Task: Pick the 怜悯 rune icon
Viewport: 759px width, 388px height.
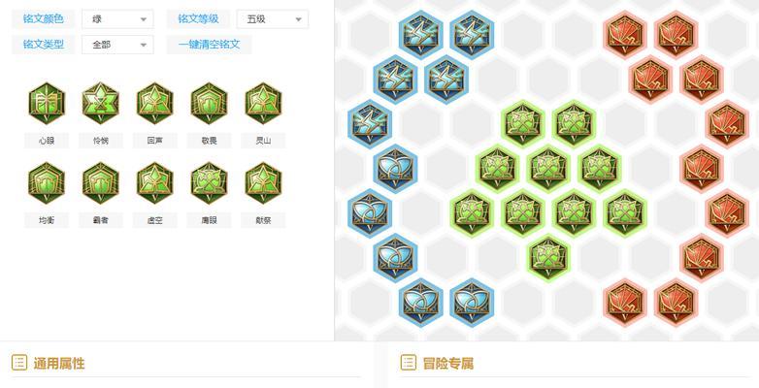Action: [101, 104]
